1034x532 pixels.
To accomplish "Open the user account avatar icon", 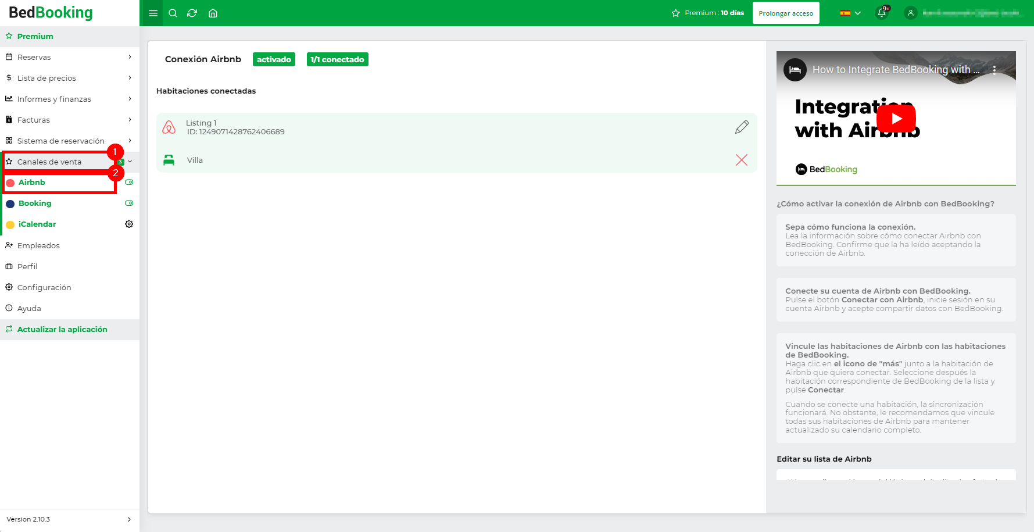I will coord(911,13).
